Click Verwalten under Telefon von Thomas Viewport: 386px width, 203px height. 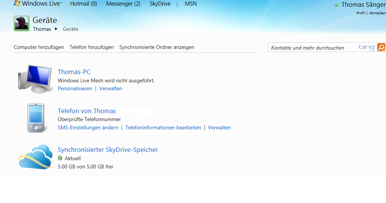(219, 127)
